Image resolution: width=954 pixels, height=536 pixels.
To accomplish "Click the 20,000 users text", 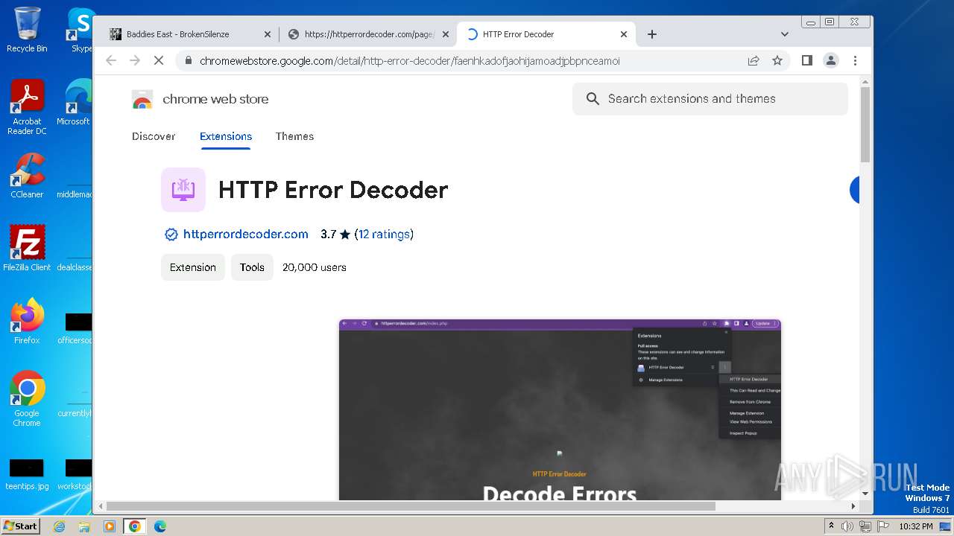I will [315, 267].
